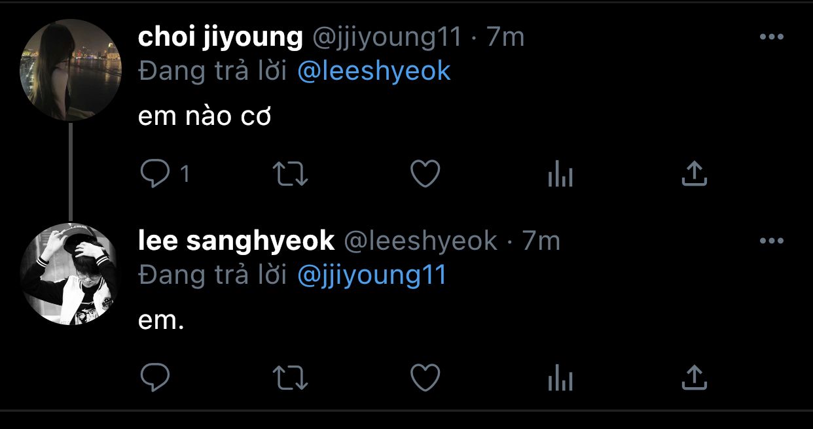813x429 pixels.
Task: Open more options on lee sanghyeok's tweet
Action: pyautogui.click(x=771, y=241)
